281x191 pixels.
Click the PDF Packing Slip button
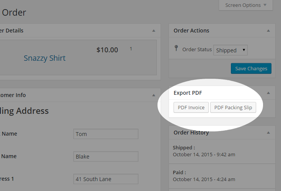(233, 107)
